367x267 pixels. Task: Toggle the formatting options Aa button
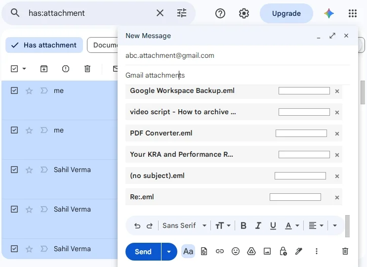(188, 252)
